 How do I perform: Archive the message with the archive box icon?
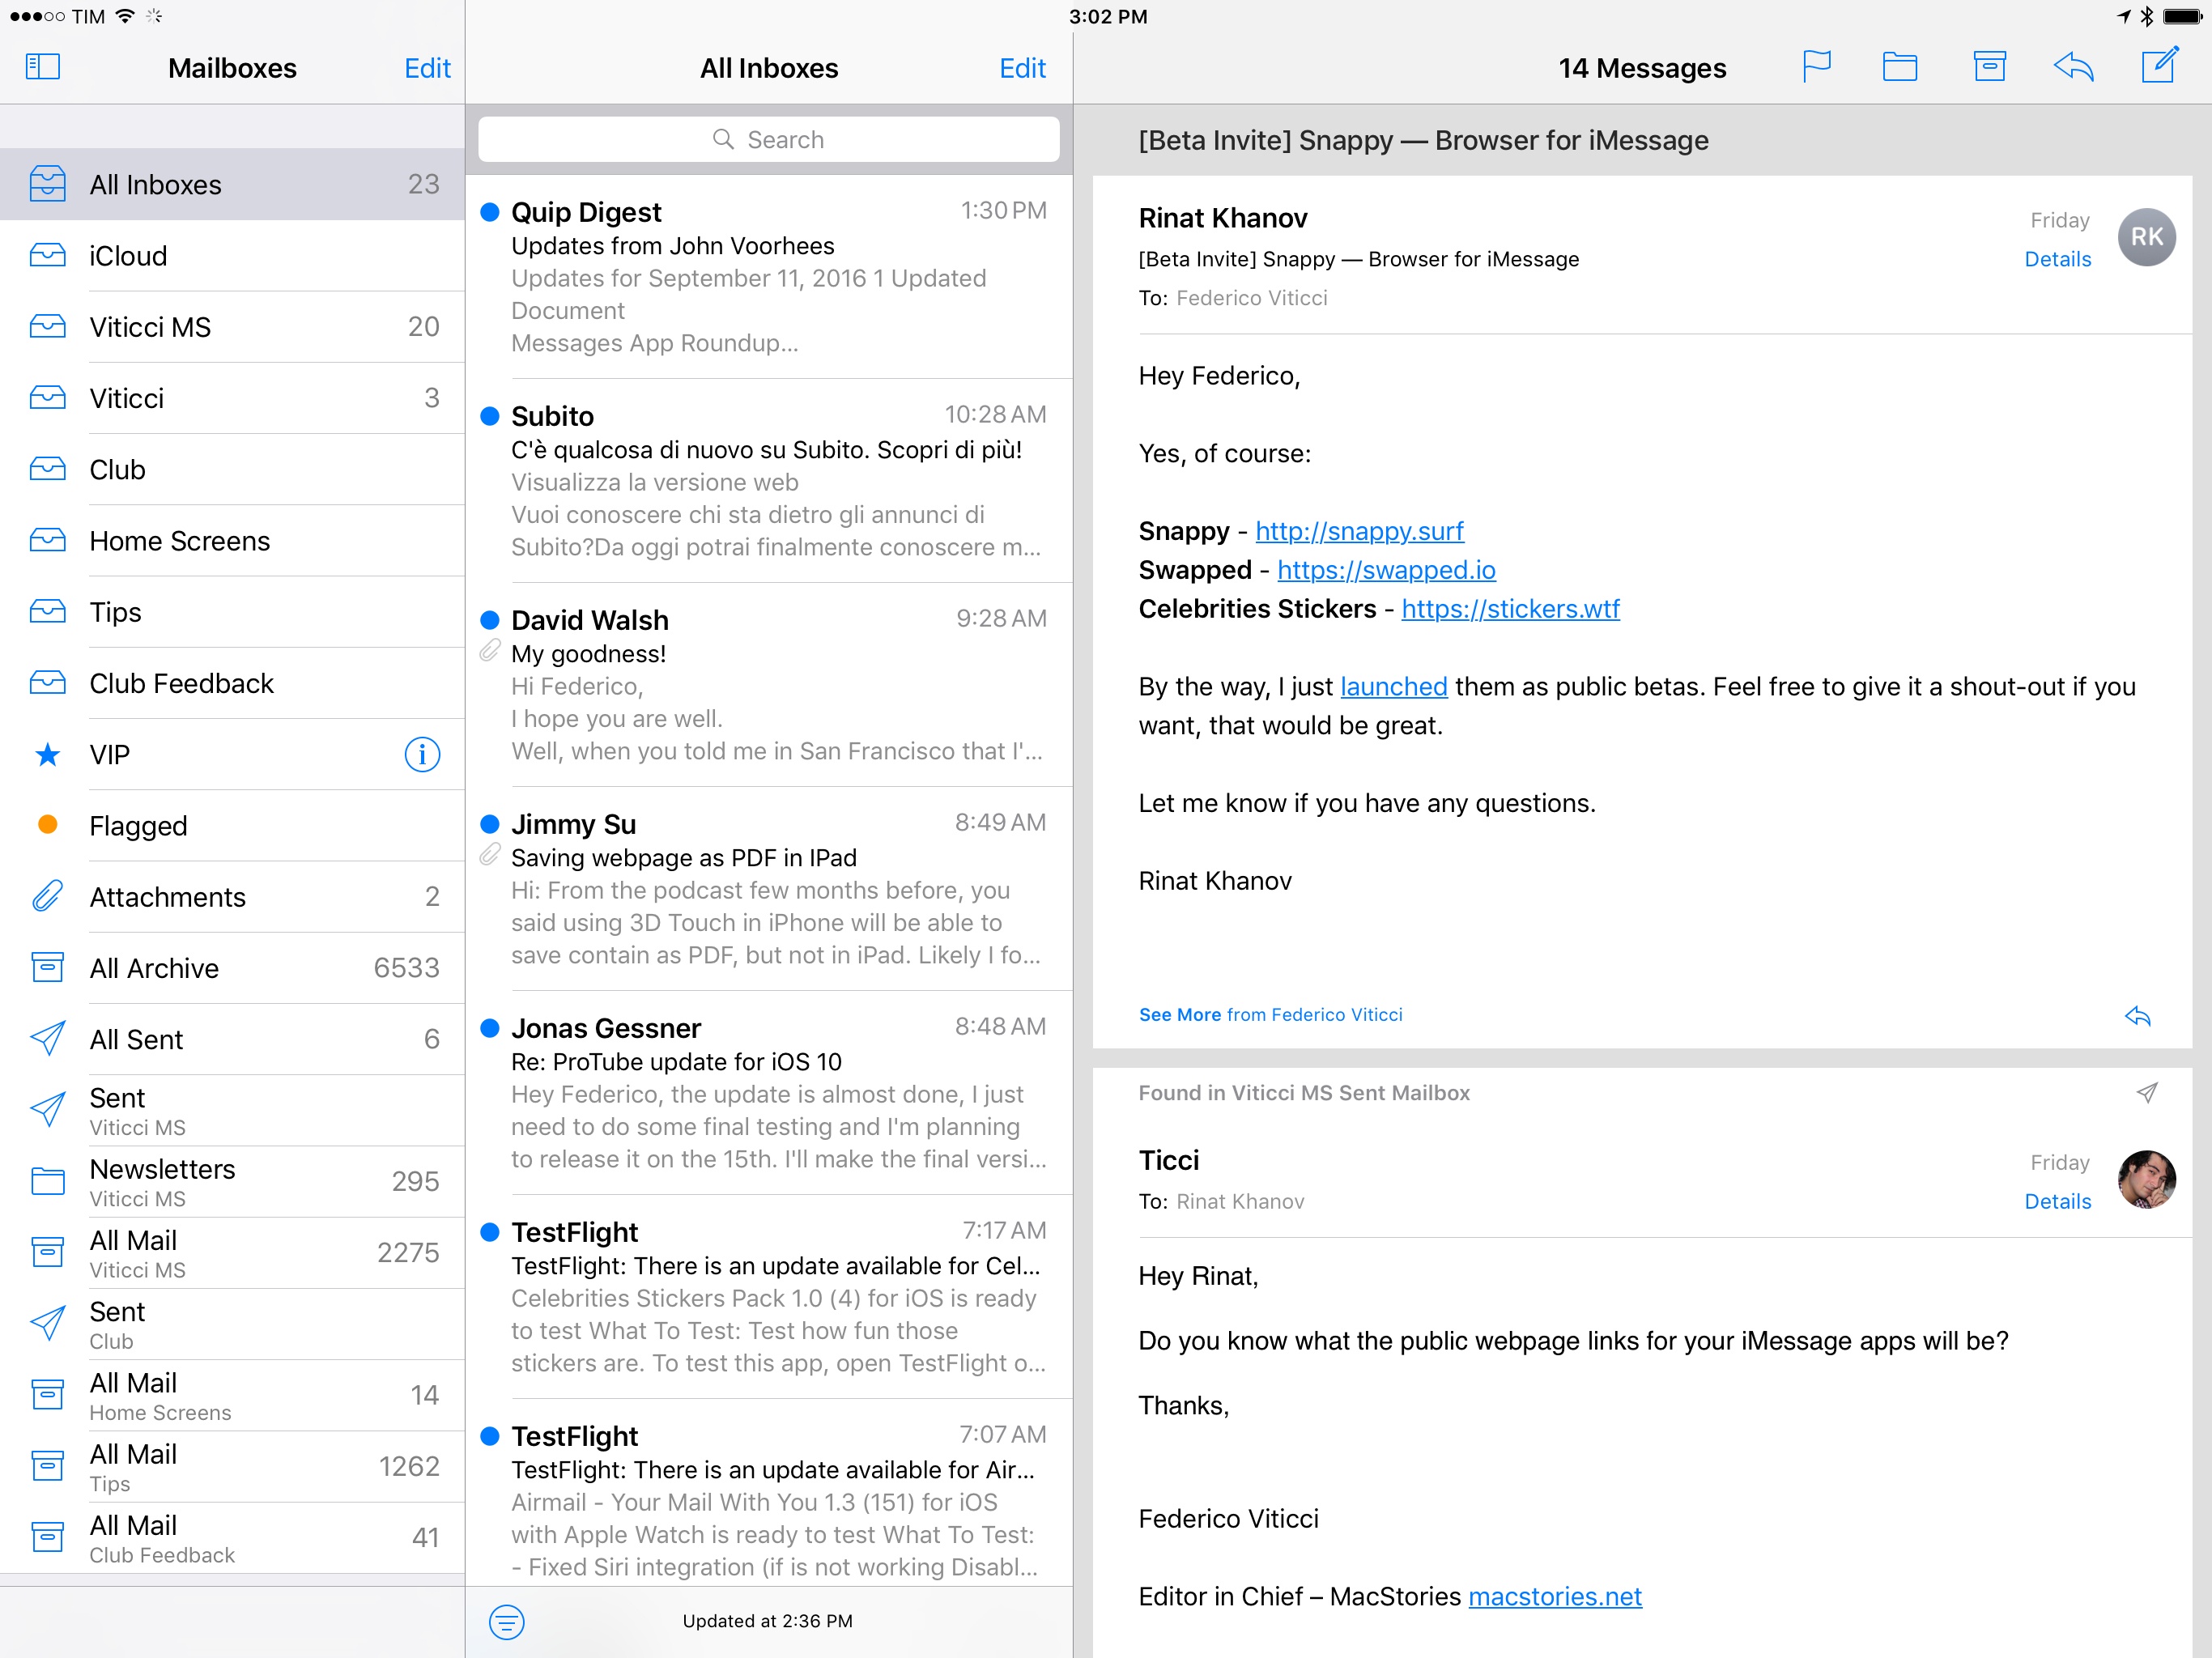click(1989, 67)
